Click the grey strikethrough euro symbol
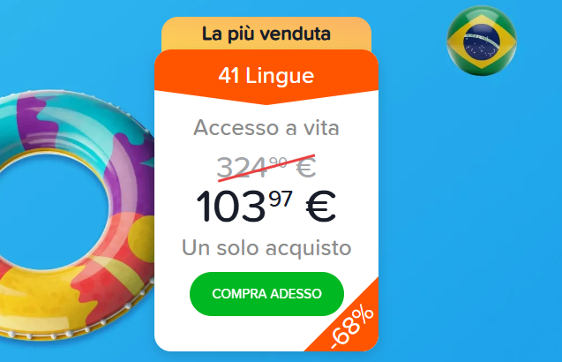Image resolution: width=562 pixels, height=362 pixels. (306, 168)
